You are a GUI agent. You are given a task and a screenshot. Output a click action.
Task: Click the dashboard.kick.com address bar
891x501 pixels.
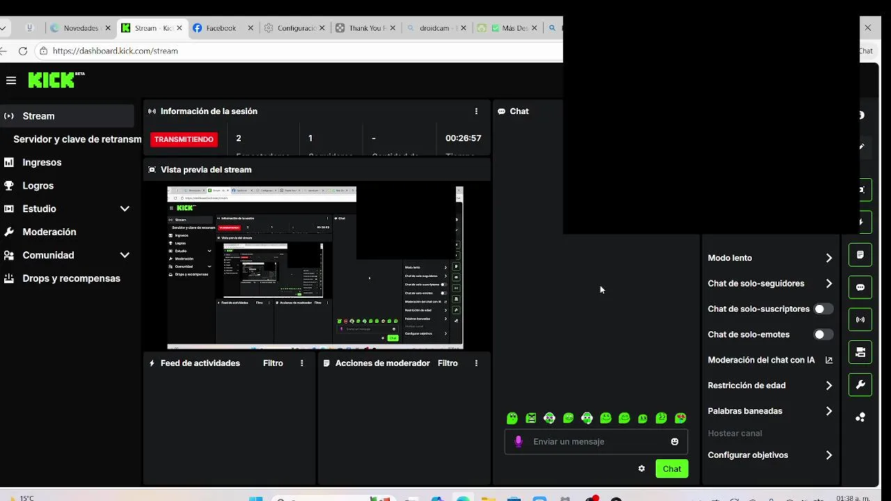(299, 51)
